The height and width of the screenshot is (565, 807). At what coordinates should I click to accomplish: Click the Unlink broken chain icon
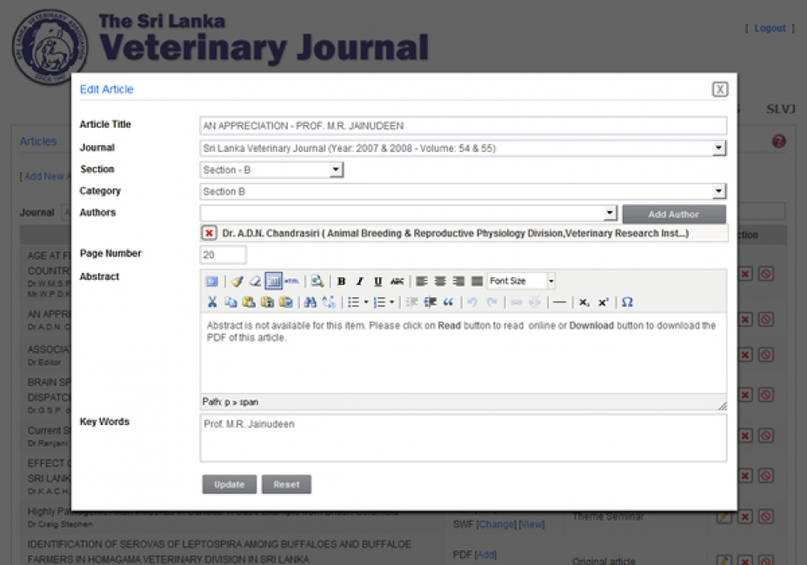point(535,302)
